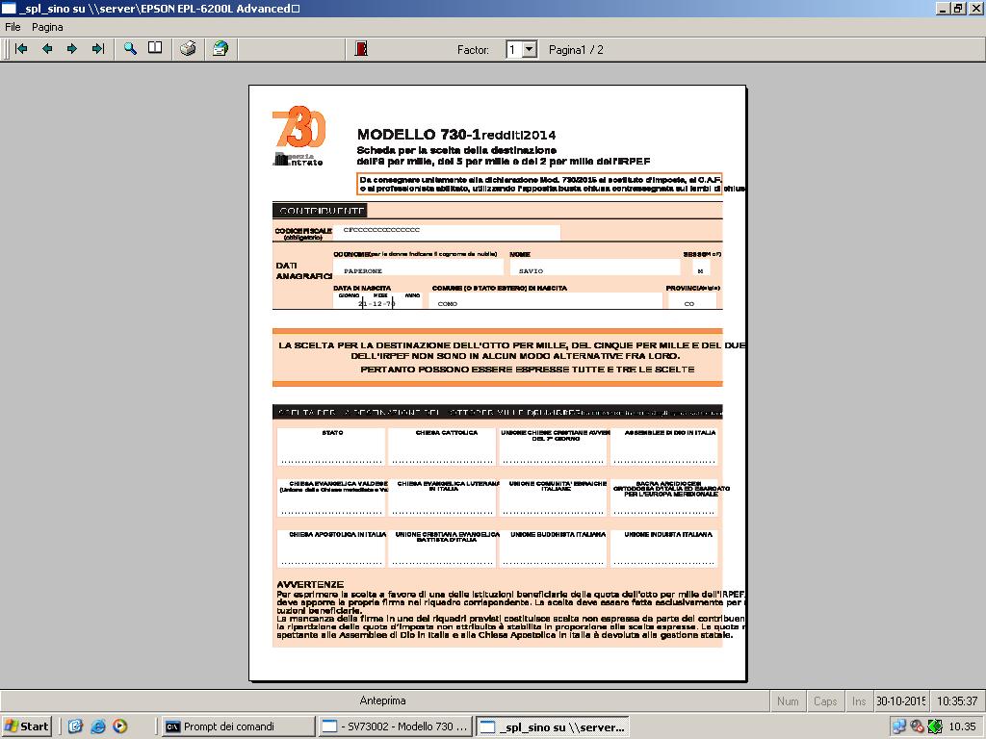The height and width of the screenshot is (739, 986).
Task: Click the Anteprima status bar label
Action: tap(382, 701)
